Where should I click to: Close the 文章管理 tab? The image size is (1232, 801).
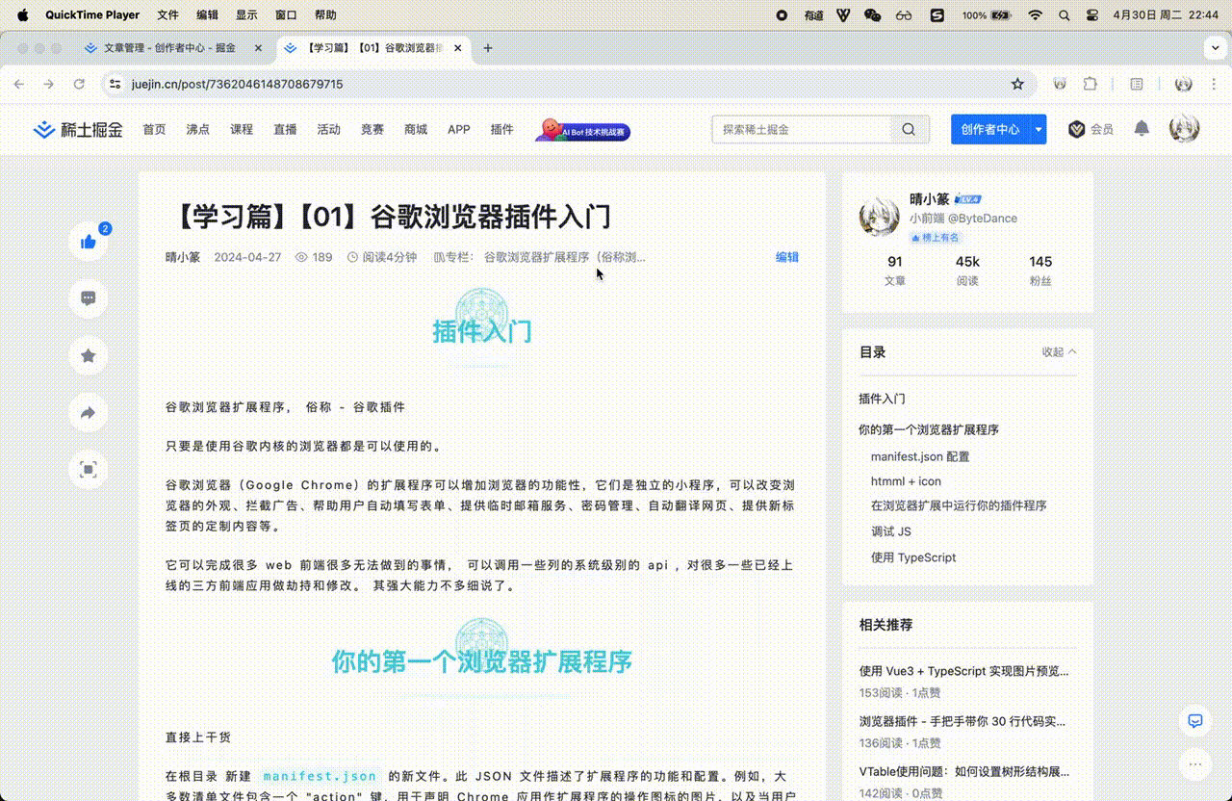pos(258,48)
